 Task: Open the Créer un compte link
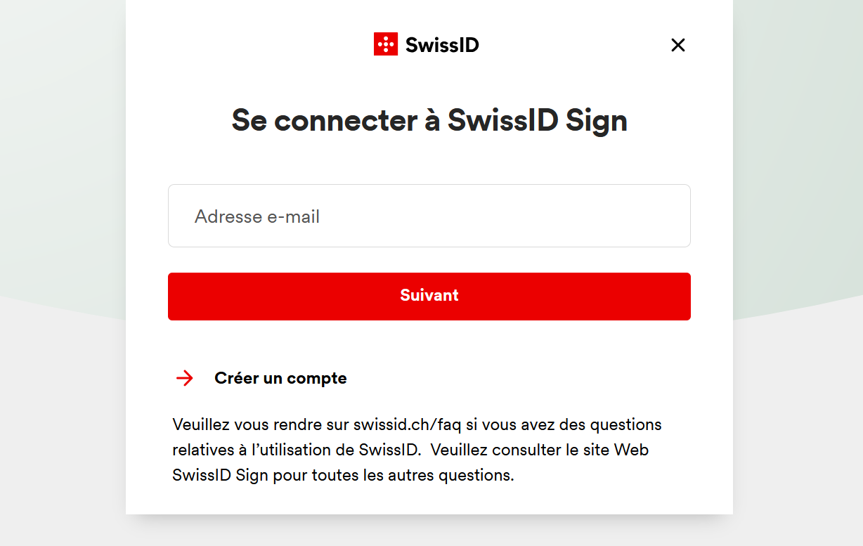[x=280, y=378]
